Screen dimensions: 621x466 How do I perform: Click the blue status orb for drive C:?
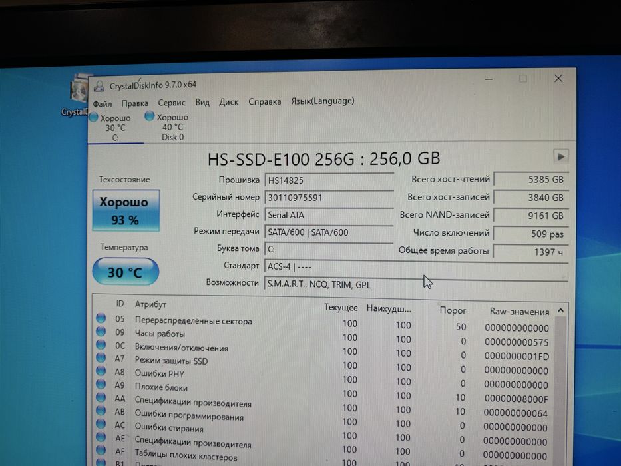pyautogui.click(x=94, y=117)
